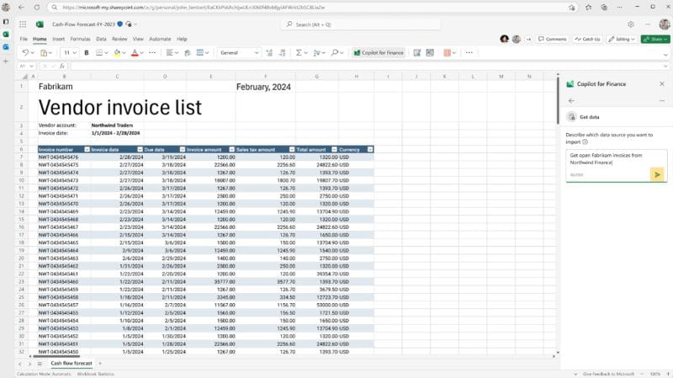Open the General number format dropdown
This screenshot has width=673, height=378.
(x=239, y=53)
